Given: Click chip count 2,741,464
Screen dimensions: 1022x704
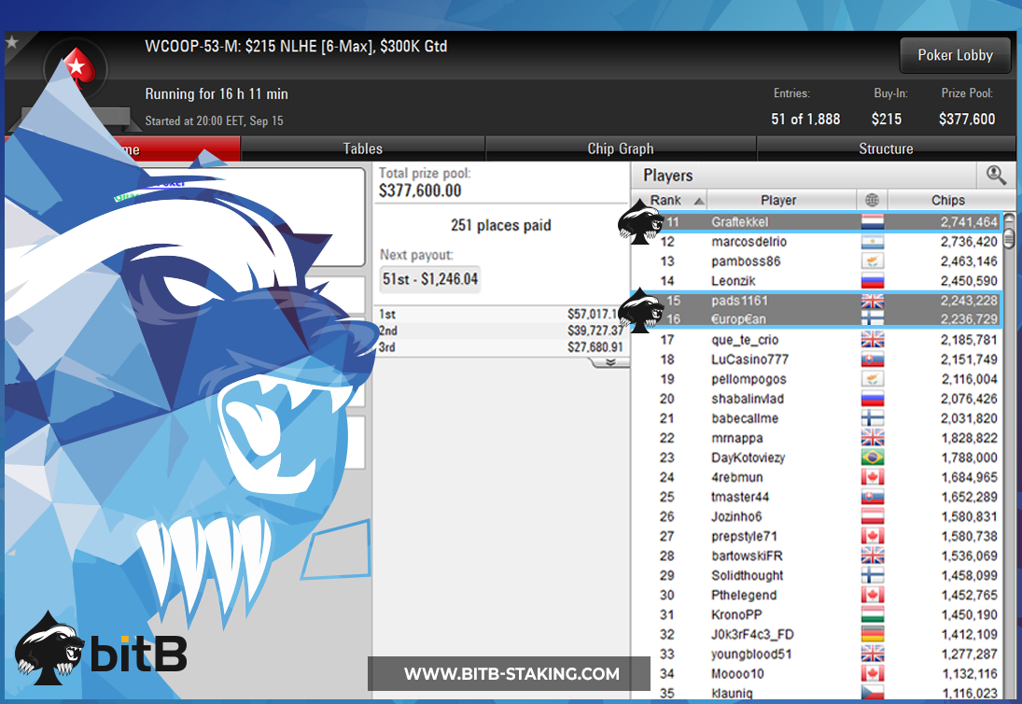Looking at the screenshot, I should point(969,221).
